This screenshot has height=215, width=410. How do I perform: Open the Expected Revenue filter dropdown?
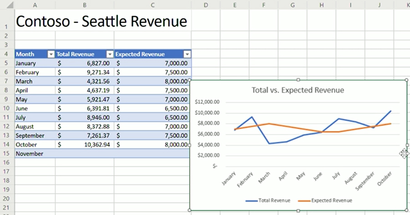(187, 54)
